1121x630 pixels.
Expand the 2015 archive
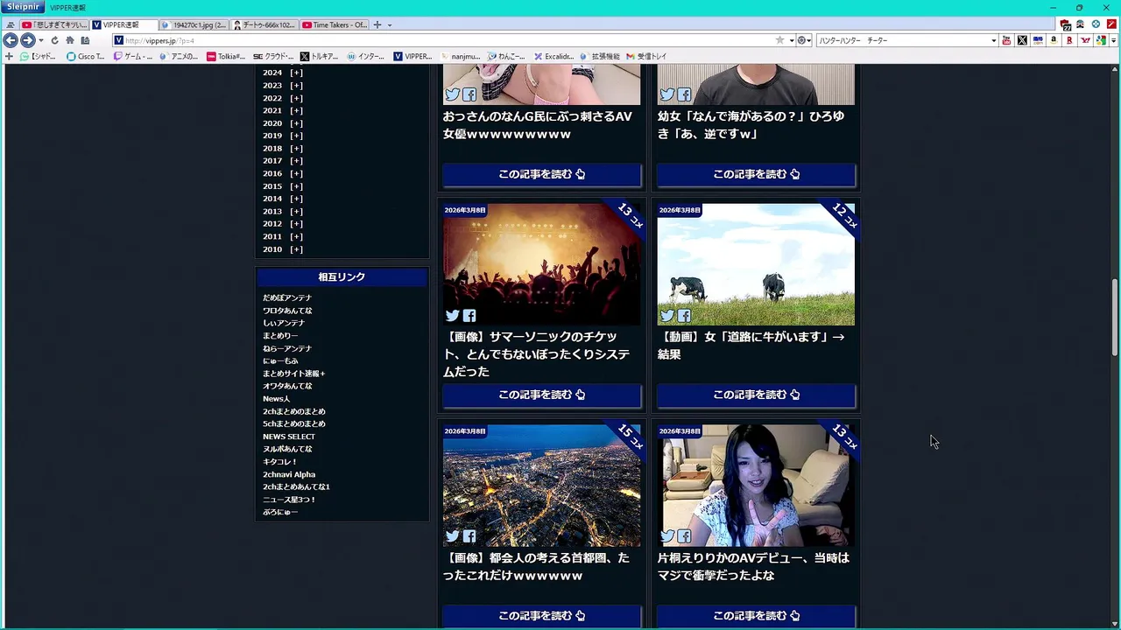pyautogui.click(x=296, y=186)
